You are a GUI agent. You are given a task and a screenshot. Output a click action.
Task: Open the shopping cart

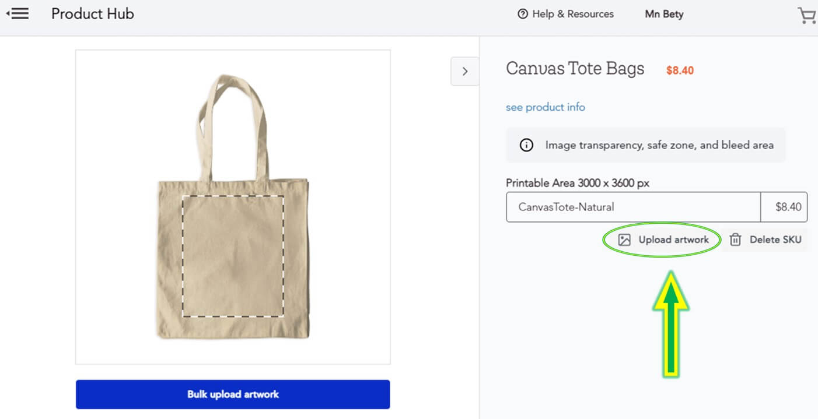point(807,15)
